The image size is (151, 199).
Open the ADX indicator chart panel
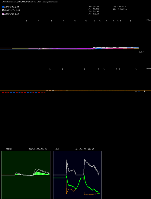(x=77, y=175)
